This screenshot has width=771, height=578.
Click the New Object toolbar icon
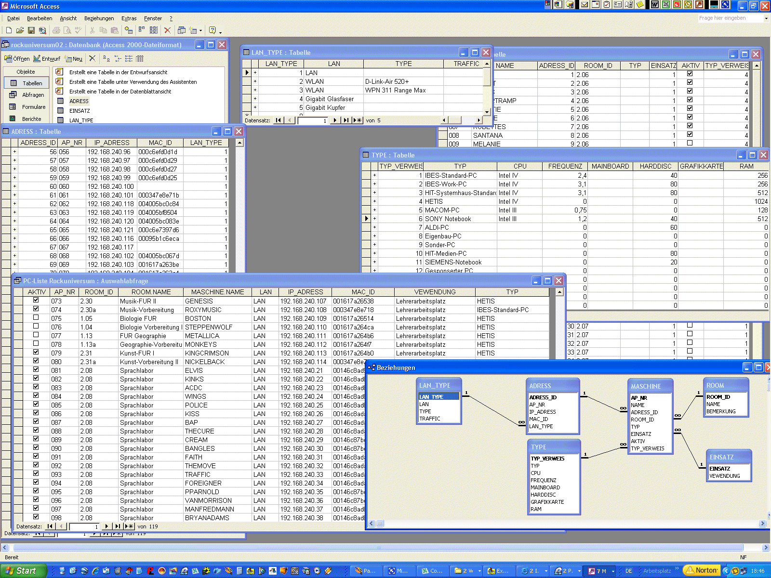tap(193, 30)
